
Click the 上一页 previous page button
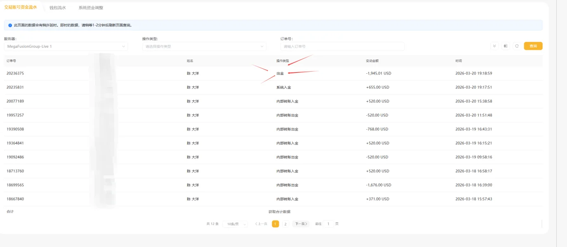(261, 224)
